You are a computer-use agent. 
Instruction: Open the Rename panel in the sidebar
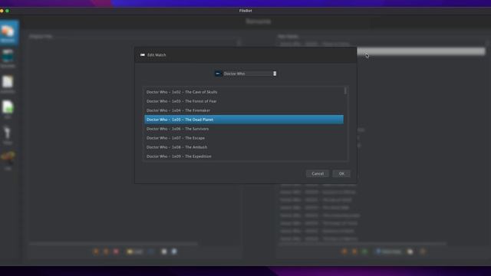(8, 33)
